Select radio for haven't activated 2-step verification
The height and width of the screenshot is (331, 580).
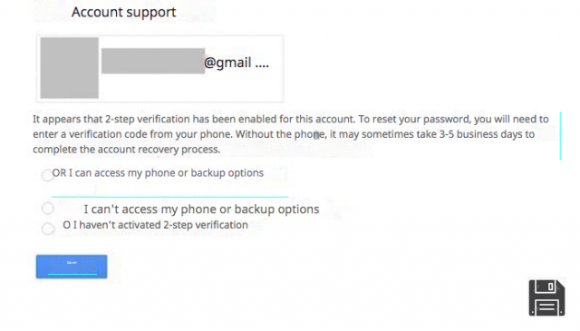(48, 229)
